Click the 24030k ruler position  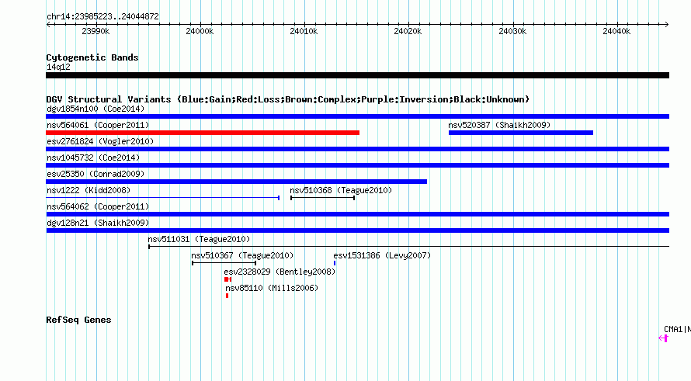512,31
